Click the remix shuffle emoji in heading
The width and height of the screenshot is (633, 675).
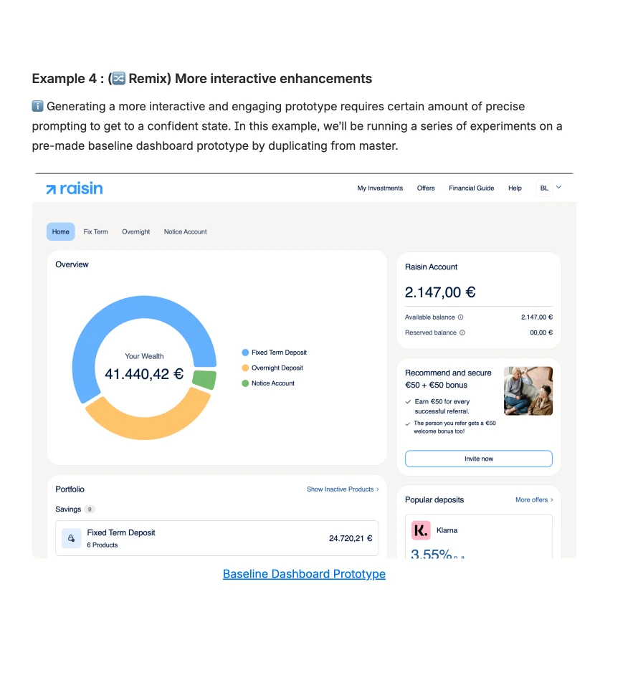(x=119, y=78)
